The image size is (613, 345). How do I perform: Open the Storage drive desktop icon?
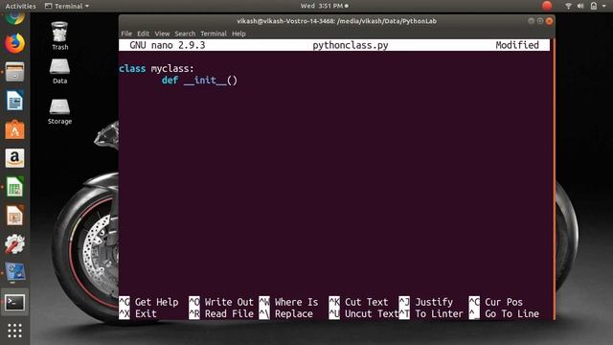(x=59, y=111)
